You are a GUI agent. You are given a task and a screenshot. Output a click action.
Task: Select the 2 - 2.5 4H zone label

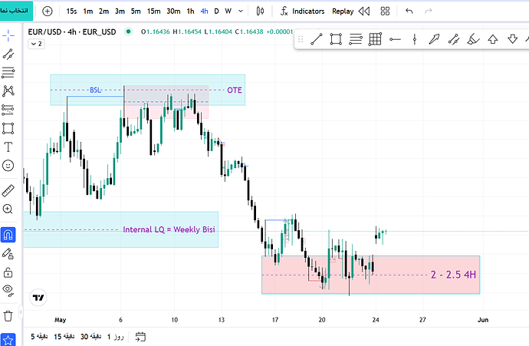point(453,275)
